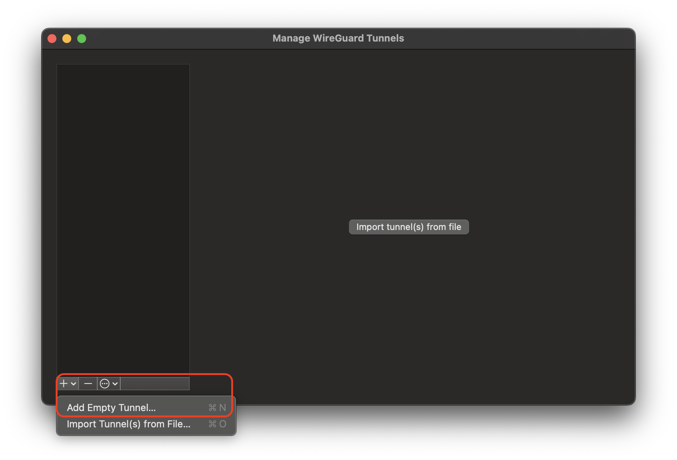Click the empty tunnel list pane
Viewport: 677px width, 460px height.
(x=123, y=220)
